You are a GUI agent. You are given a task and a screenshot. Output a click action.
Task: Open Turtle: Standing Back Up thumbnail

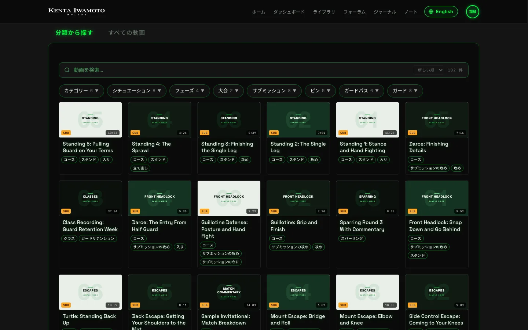point(90,292)
